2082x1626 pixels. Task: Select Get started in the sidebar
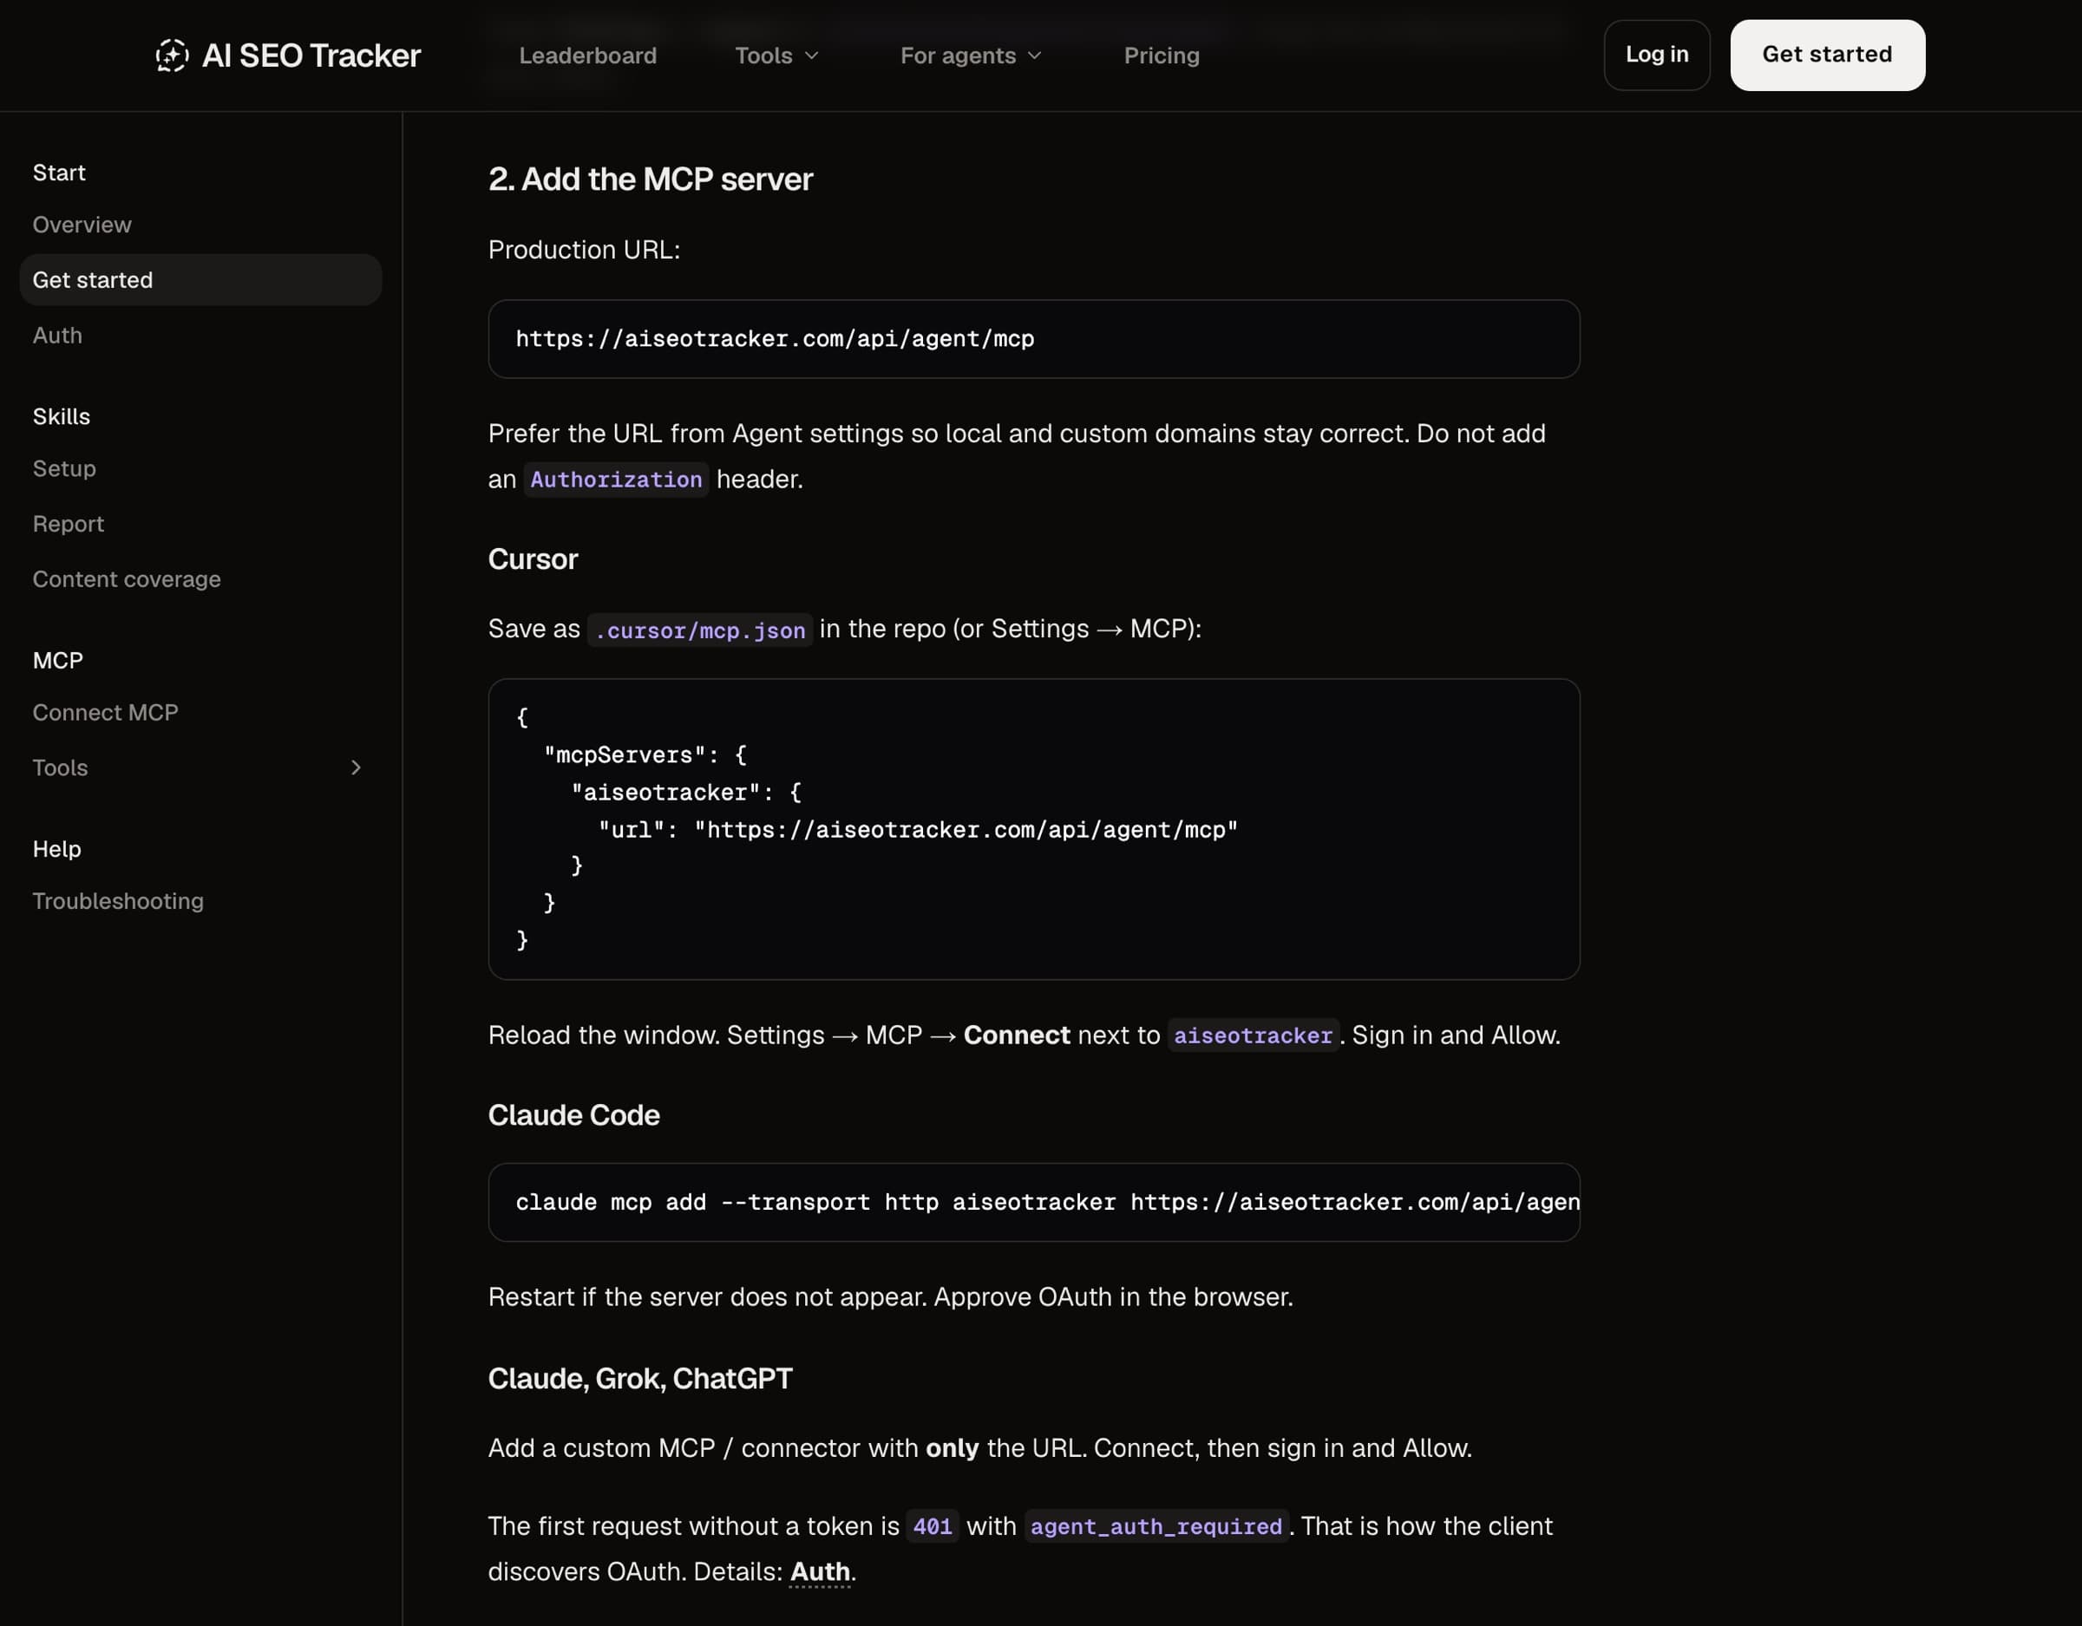(200, 280)
